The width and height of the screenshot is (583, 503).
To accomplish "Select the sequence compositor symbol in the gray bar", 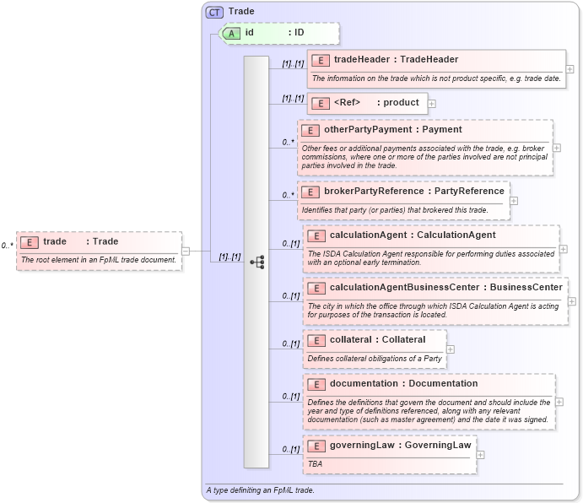I will pyautogui.click(x=257, y=262).
